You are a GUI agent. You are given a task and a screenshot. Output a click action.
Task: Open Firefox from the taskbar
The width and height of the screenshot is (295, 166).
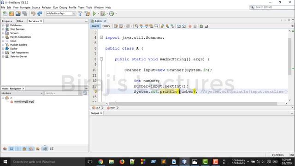pyautogui.click(x=122, y=162)
